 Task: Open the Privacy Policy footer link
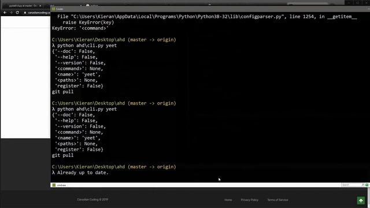249,200
